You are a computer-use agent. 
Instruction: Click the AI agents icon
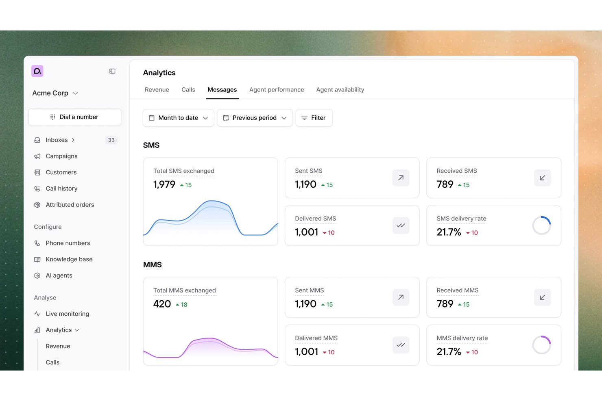[37, 275]
